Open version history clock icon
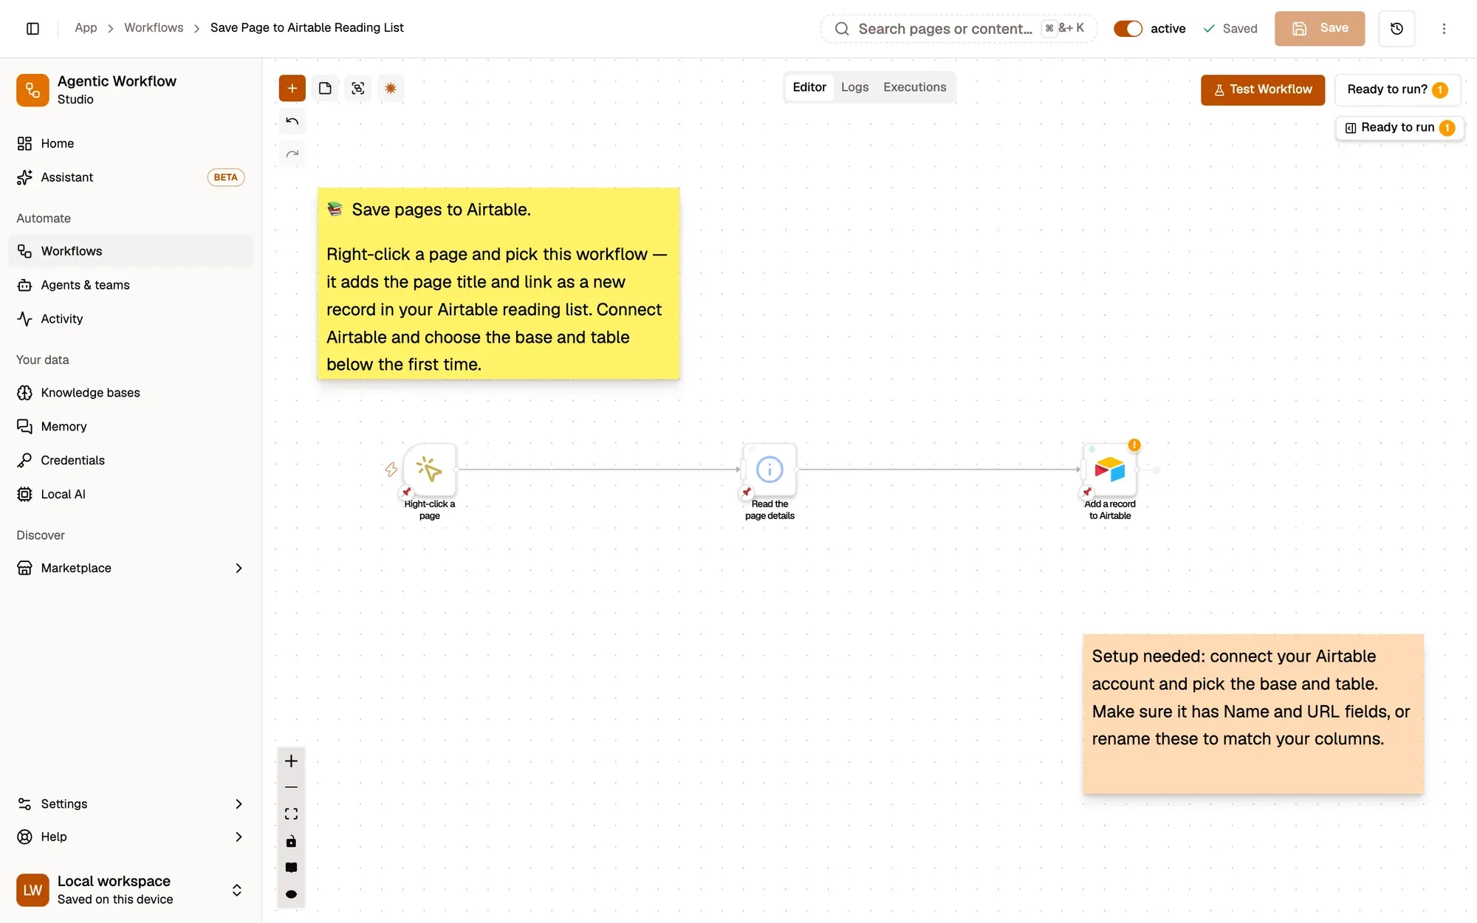Image resolution: width=1477 pixels, height=923 pixels. 1397,28
